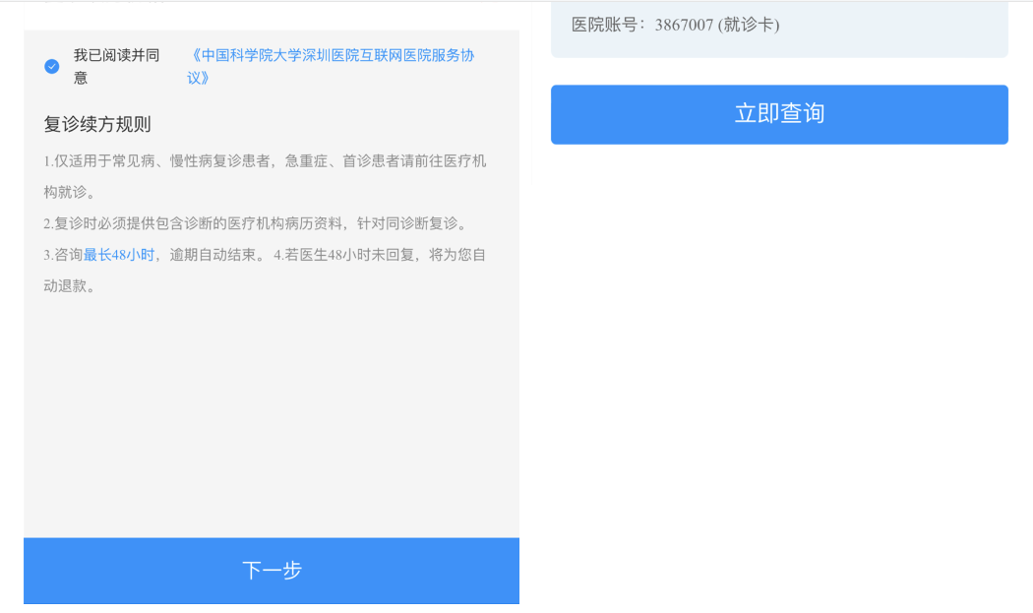
Task: Click the (就诊卡) text
Action: click(749, 26)
